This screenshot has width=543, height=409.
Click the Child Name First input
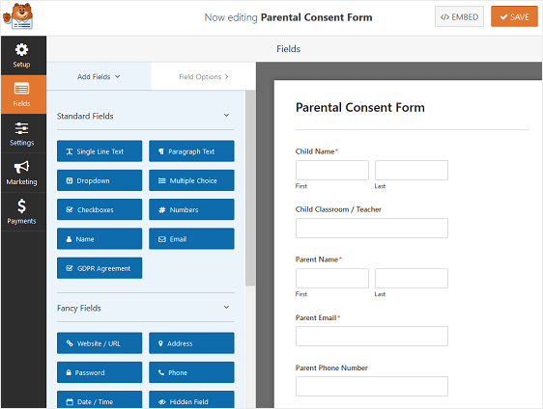332,170
